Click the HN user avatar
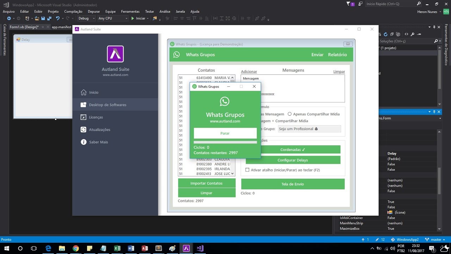Screen dimensions: 451x254 (446, 12)
